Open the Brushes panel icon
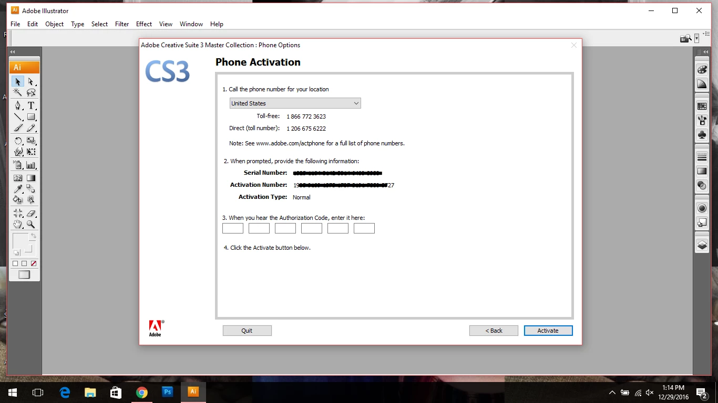 pos(702,120)
